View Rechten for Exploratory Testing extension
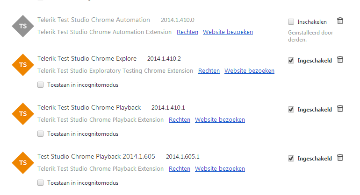The width and height of the screenshot is (360, 195). (209, 71)
